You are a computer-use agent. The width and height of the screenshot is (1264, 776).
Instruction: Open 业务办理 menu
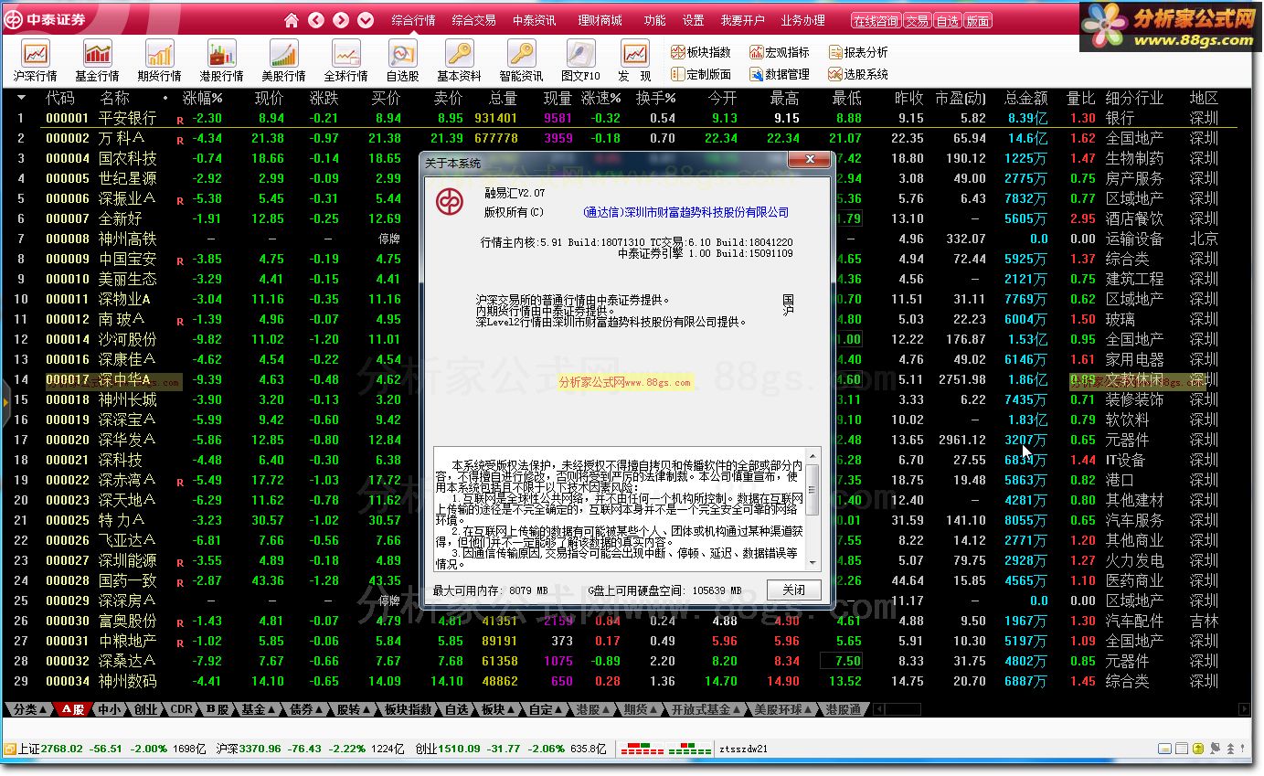point(802,20)
